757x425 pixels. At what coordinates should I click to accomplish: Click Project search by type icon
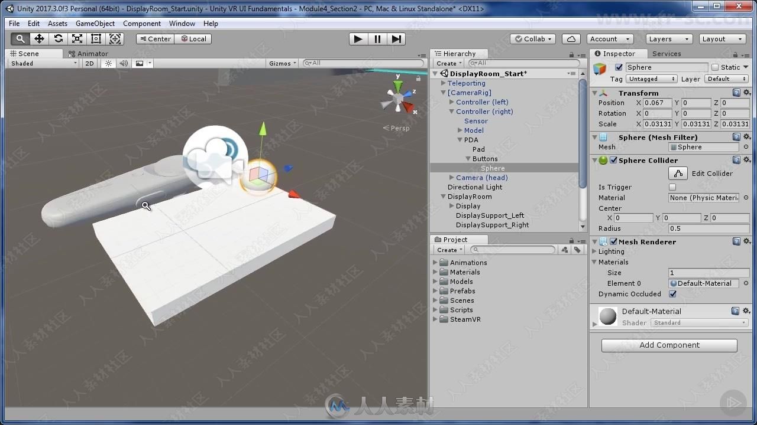[x=564, y=250]
